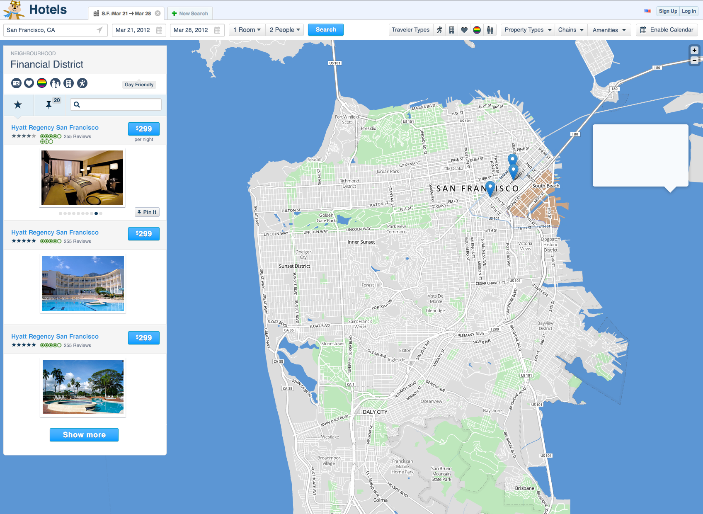Click the family icon in Financial District panel
703x514 pixels.
(55, 83)
